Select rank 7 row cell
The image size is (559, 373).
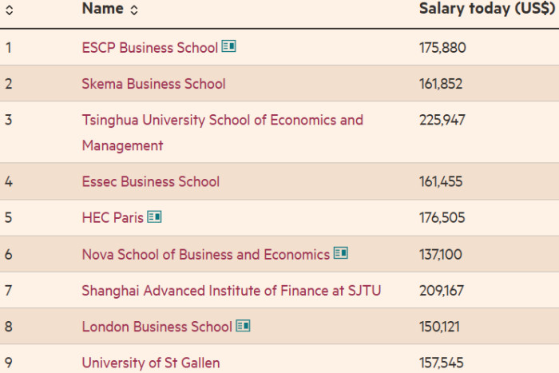tap(9, 291)
